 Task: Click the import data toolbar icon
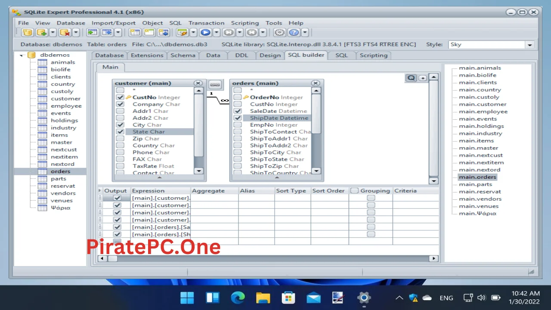(92, 32)
